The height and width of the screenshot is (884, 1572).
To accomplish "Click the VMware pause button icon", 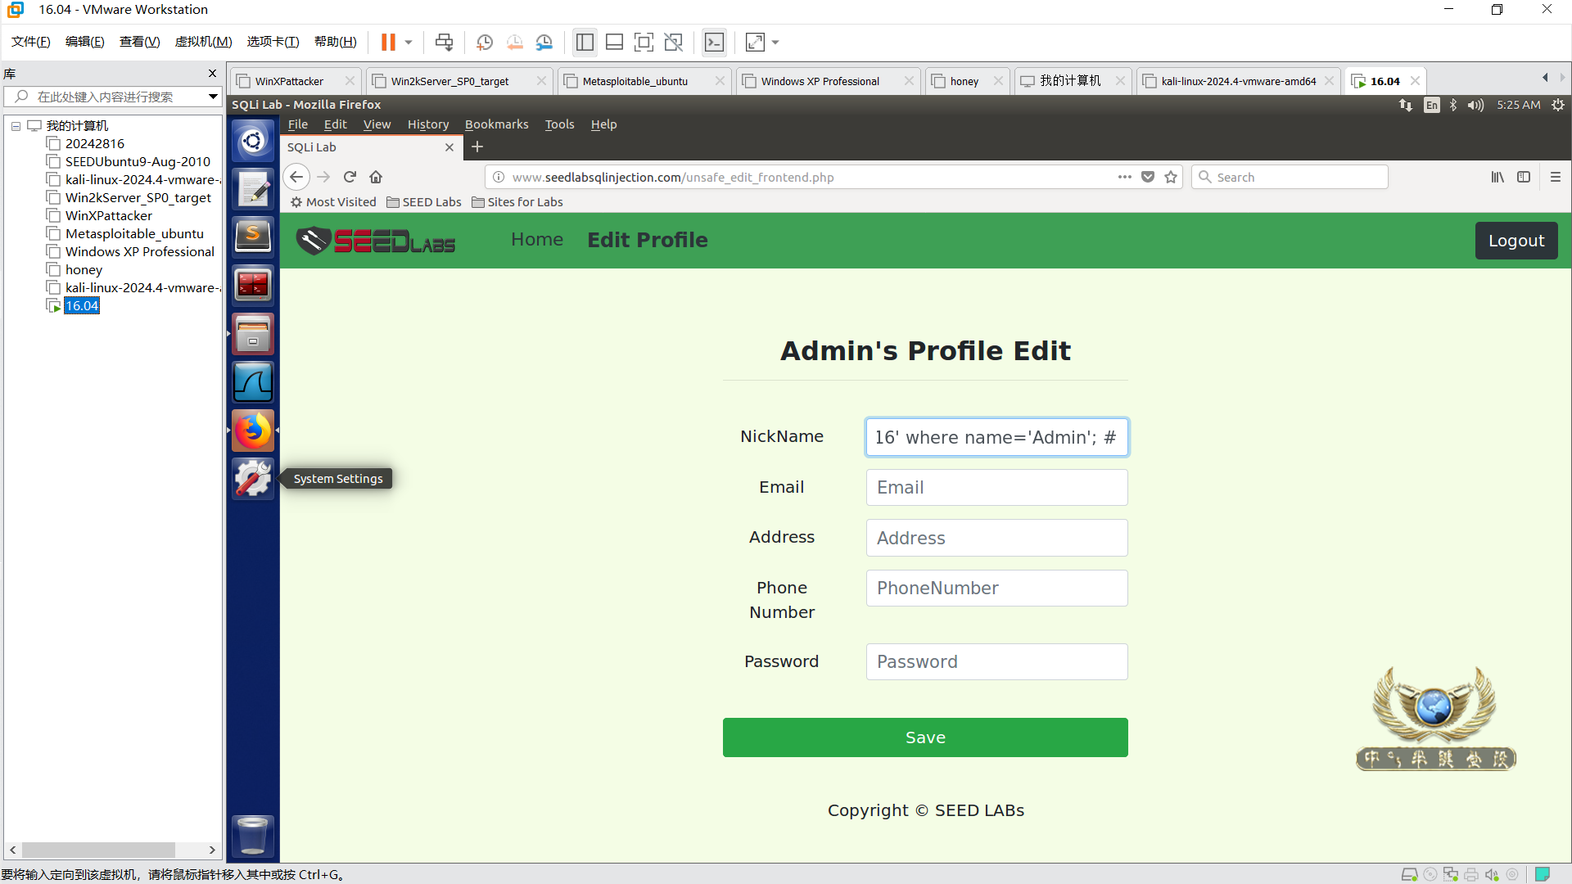I will (388, 43).
